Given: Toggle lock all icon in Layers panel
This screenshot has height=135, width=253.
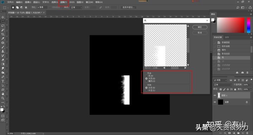Looking at the screenshot, I should (235, 89).
